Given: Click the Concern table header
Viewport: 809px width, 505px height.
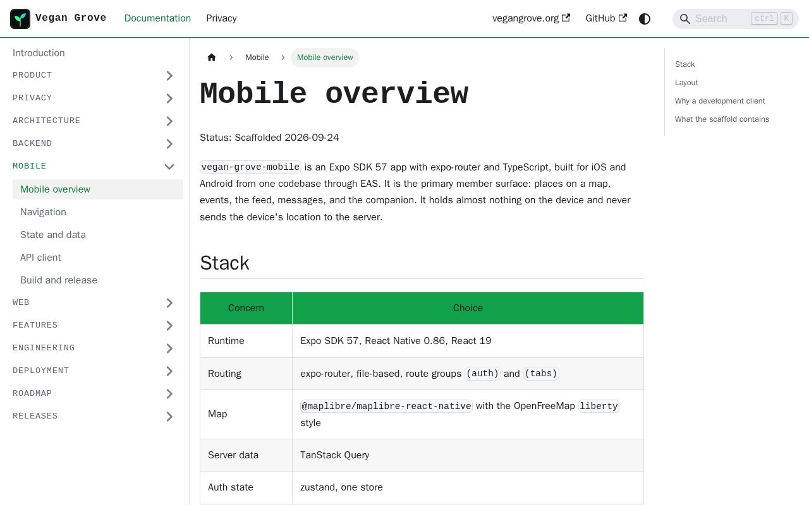Looking at the screenshot, I should (x=246, y=308).
